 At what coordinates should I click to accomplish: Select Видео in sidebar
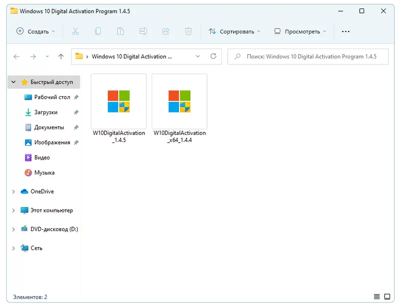(x=42, y=158)
